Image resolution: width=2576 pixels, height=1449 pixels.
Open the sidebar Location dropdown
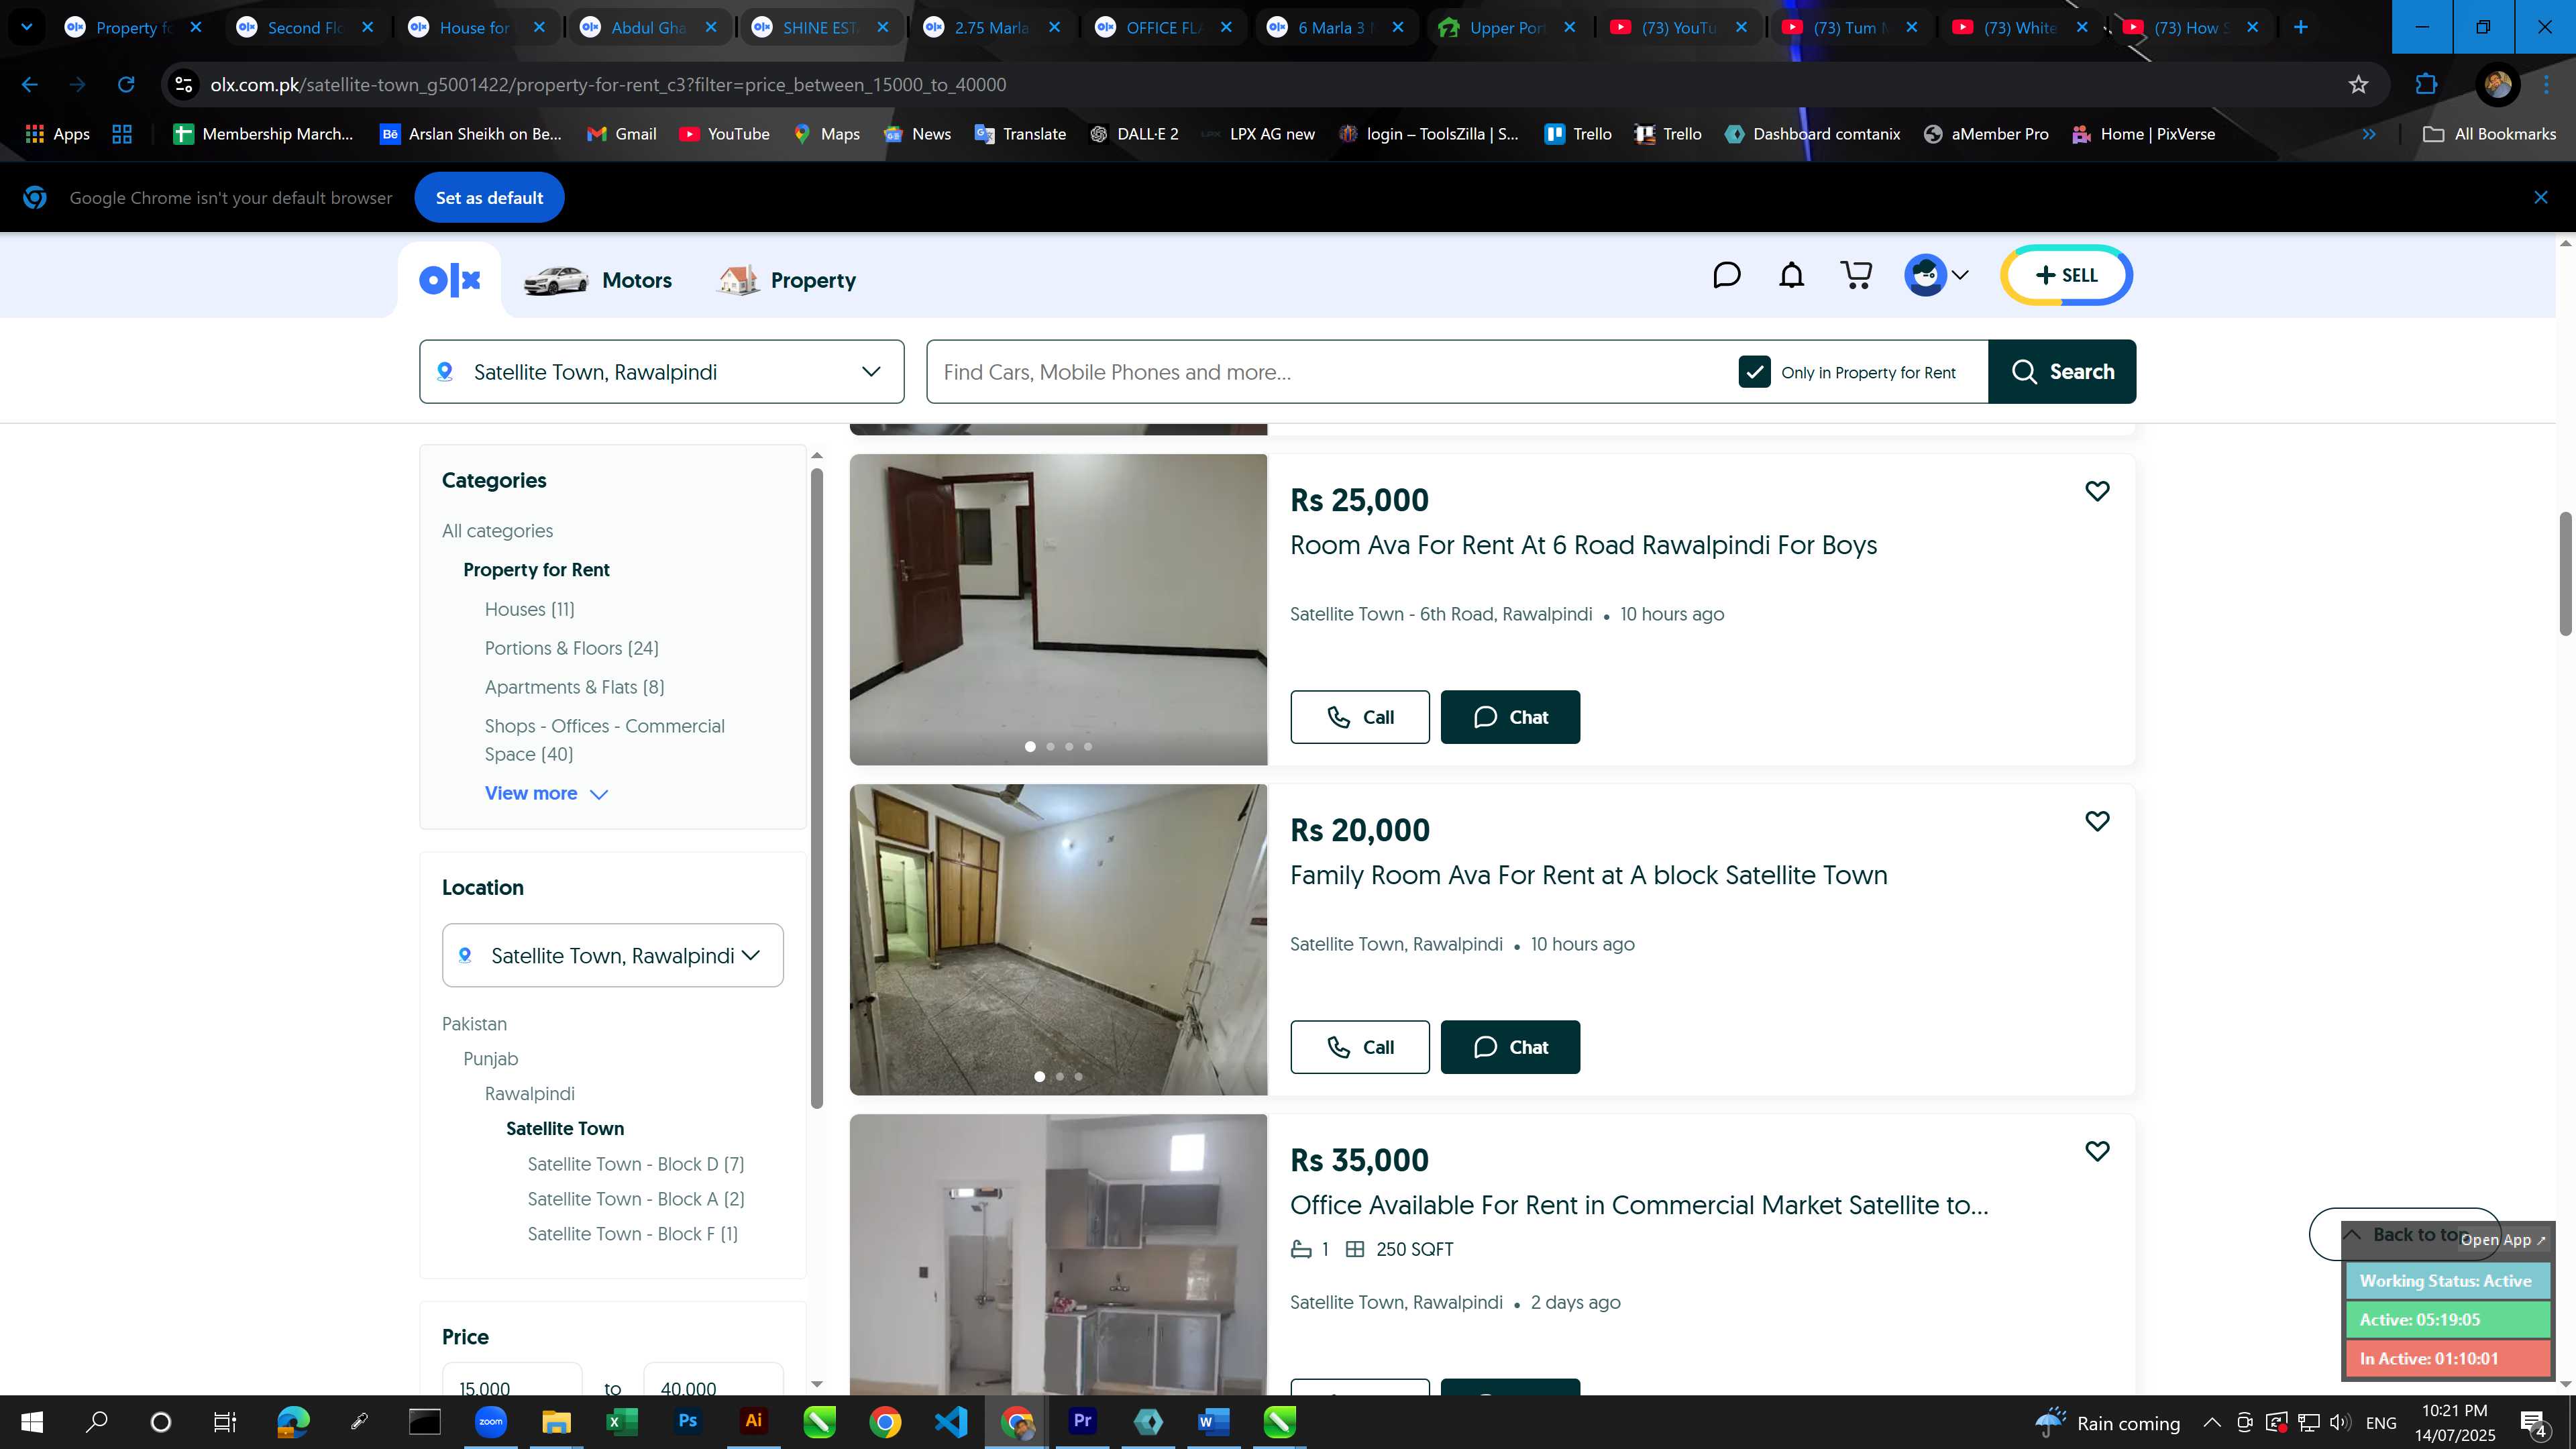[612, 955]
